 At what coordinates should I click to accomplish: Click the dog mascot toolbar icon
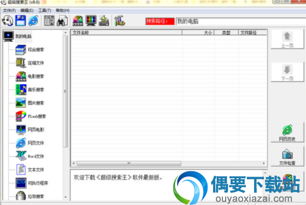click(8, 21)
